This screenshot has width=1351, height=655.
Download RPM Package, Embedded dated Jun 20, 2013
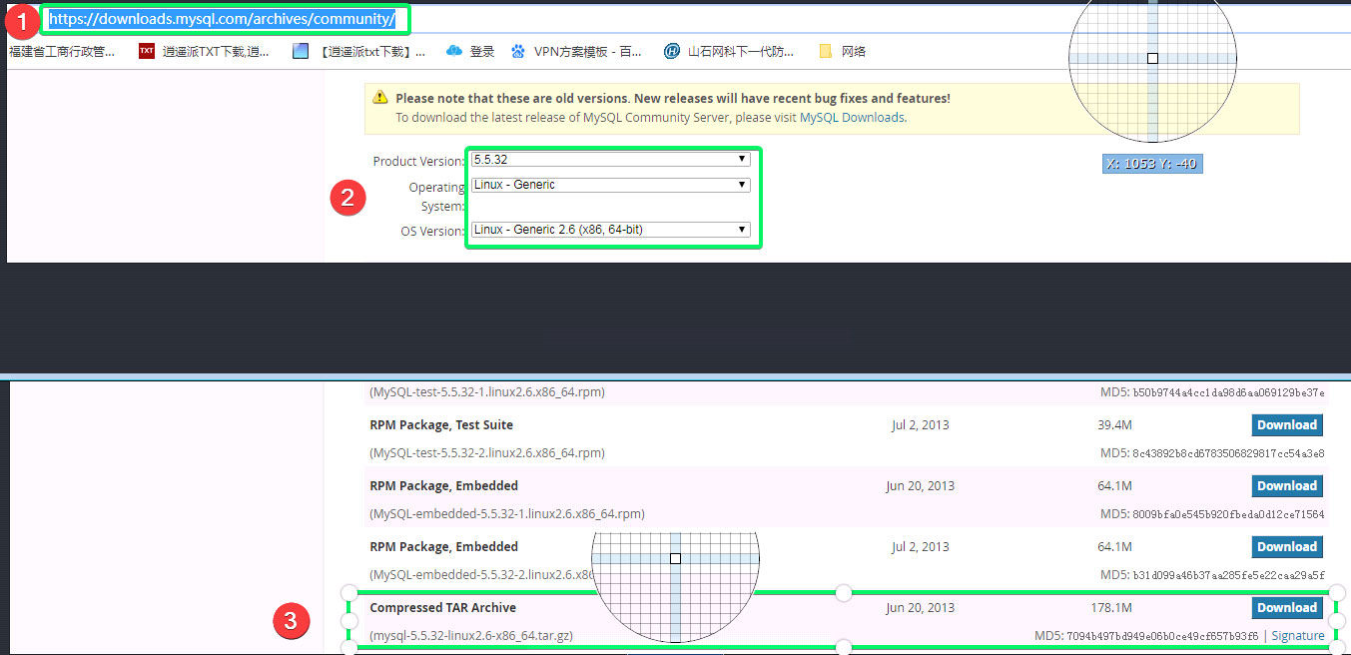1287,486
